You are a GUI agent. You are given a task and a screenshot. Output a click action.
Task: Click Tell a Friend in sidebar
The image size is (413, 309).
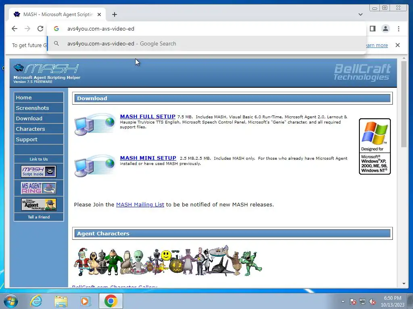tap(39, 217)
